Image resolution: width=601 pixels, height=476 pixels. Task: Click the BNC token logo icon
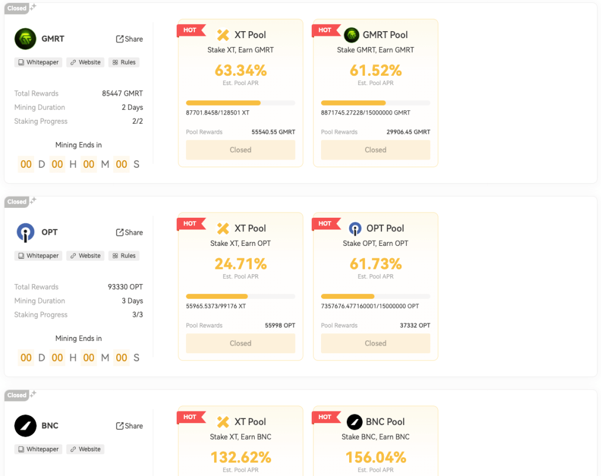tap(25, 426)
